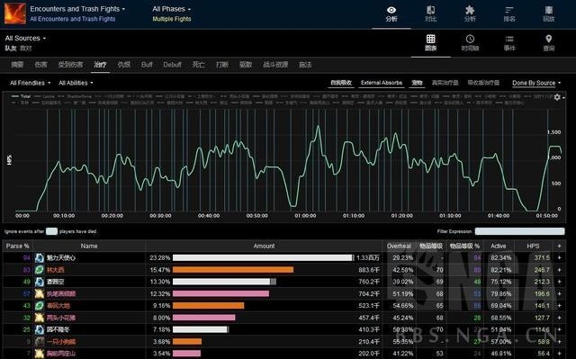Image resolution: width=576 pixels, height=359 pixels.
Task: Open the All Friendlies dropdown
Action: click(x=30, y=83)
